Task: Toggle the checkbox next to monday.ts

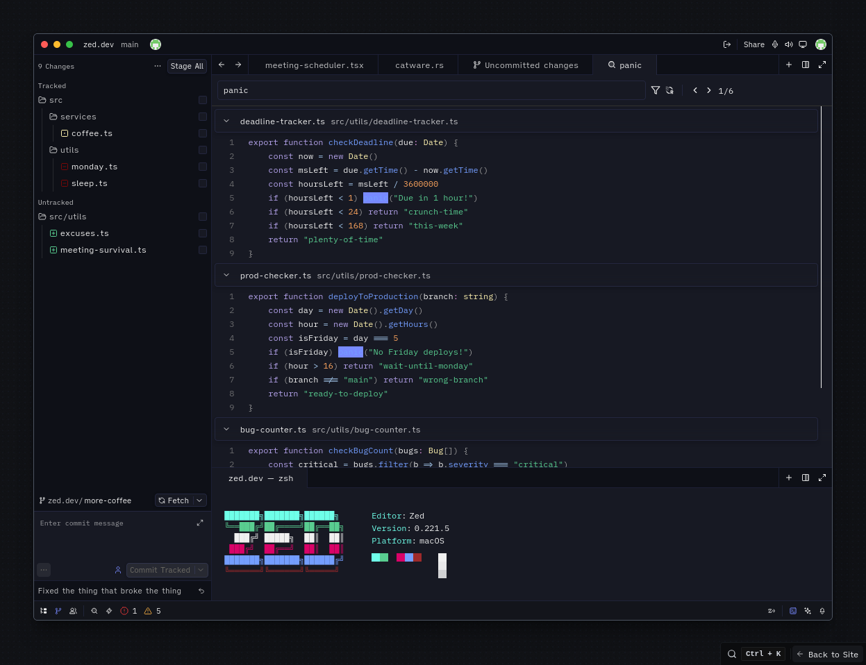Action: 202,167
